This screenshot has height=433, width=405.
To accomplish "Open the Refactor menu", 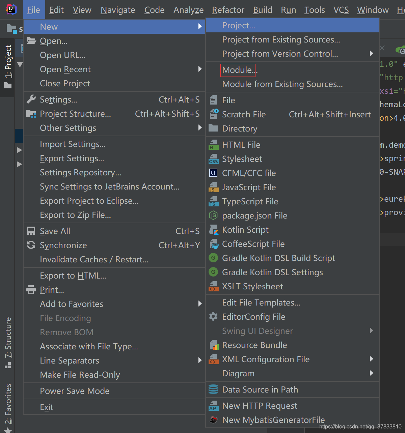I will pos(228,10).
